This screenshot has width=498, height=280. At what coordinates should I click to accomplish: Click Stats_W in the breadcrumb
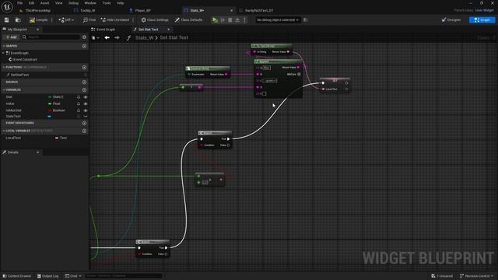144,37
